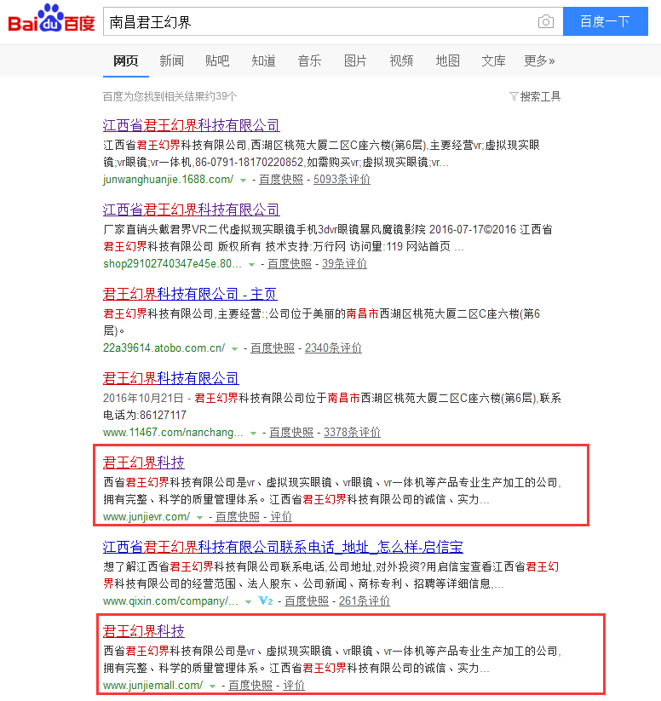Image resolution: width=661 pixels, height=701 pixels.
Task: Open 评价 link for junjievr.com result
Action: pos(281,517)
